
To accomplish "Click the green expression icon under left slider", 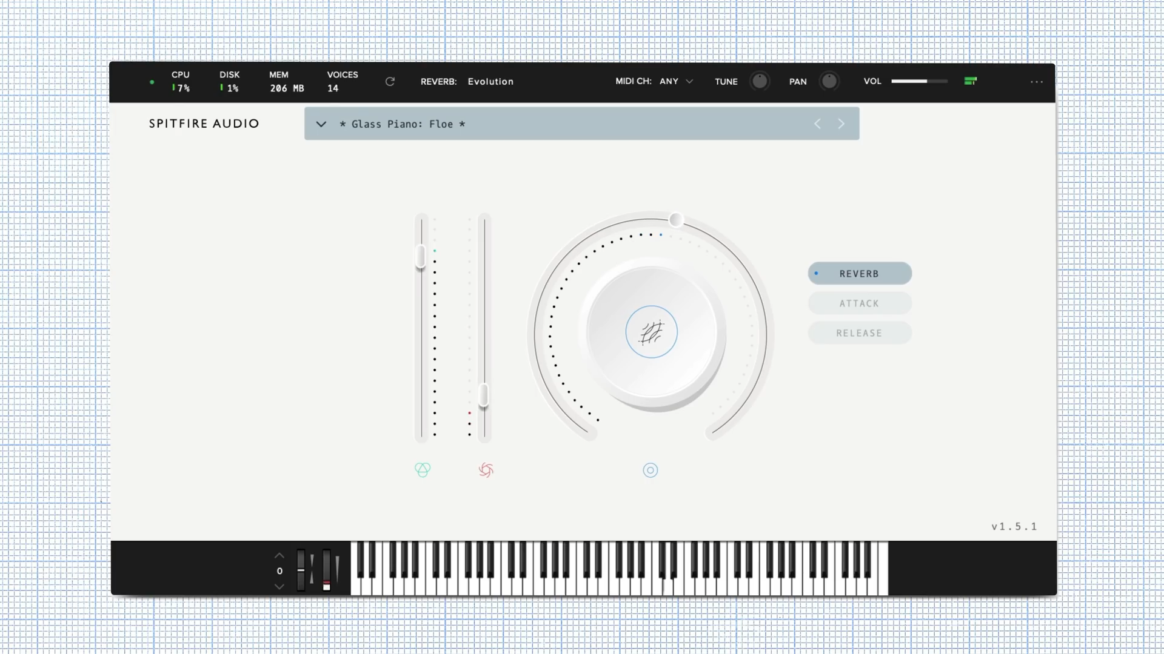I will click(x=423, y=470).
